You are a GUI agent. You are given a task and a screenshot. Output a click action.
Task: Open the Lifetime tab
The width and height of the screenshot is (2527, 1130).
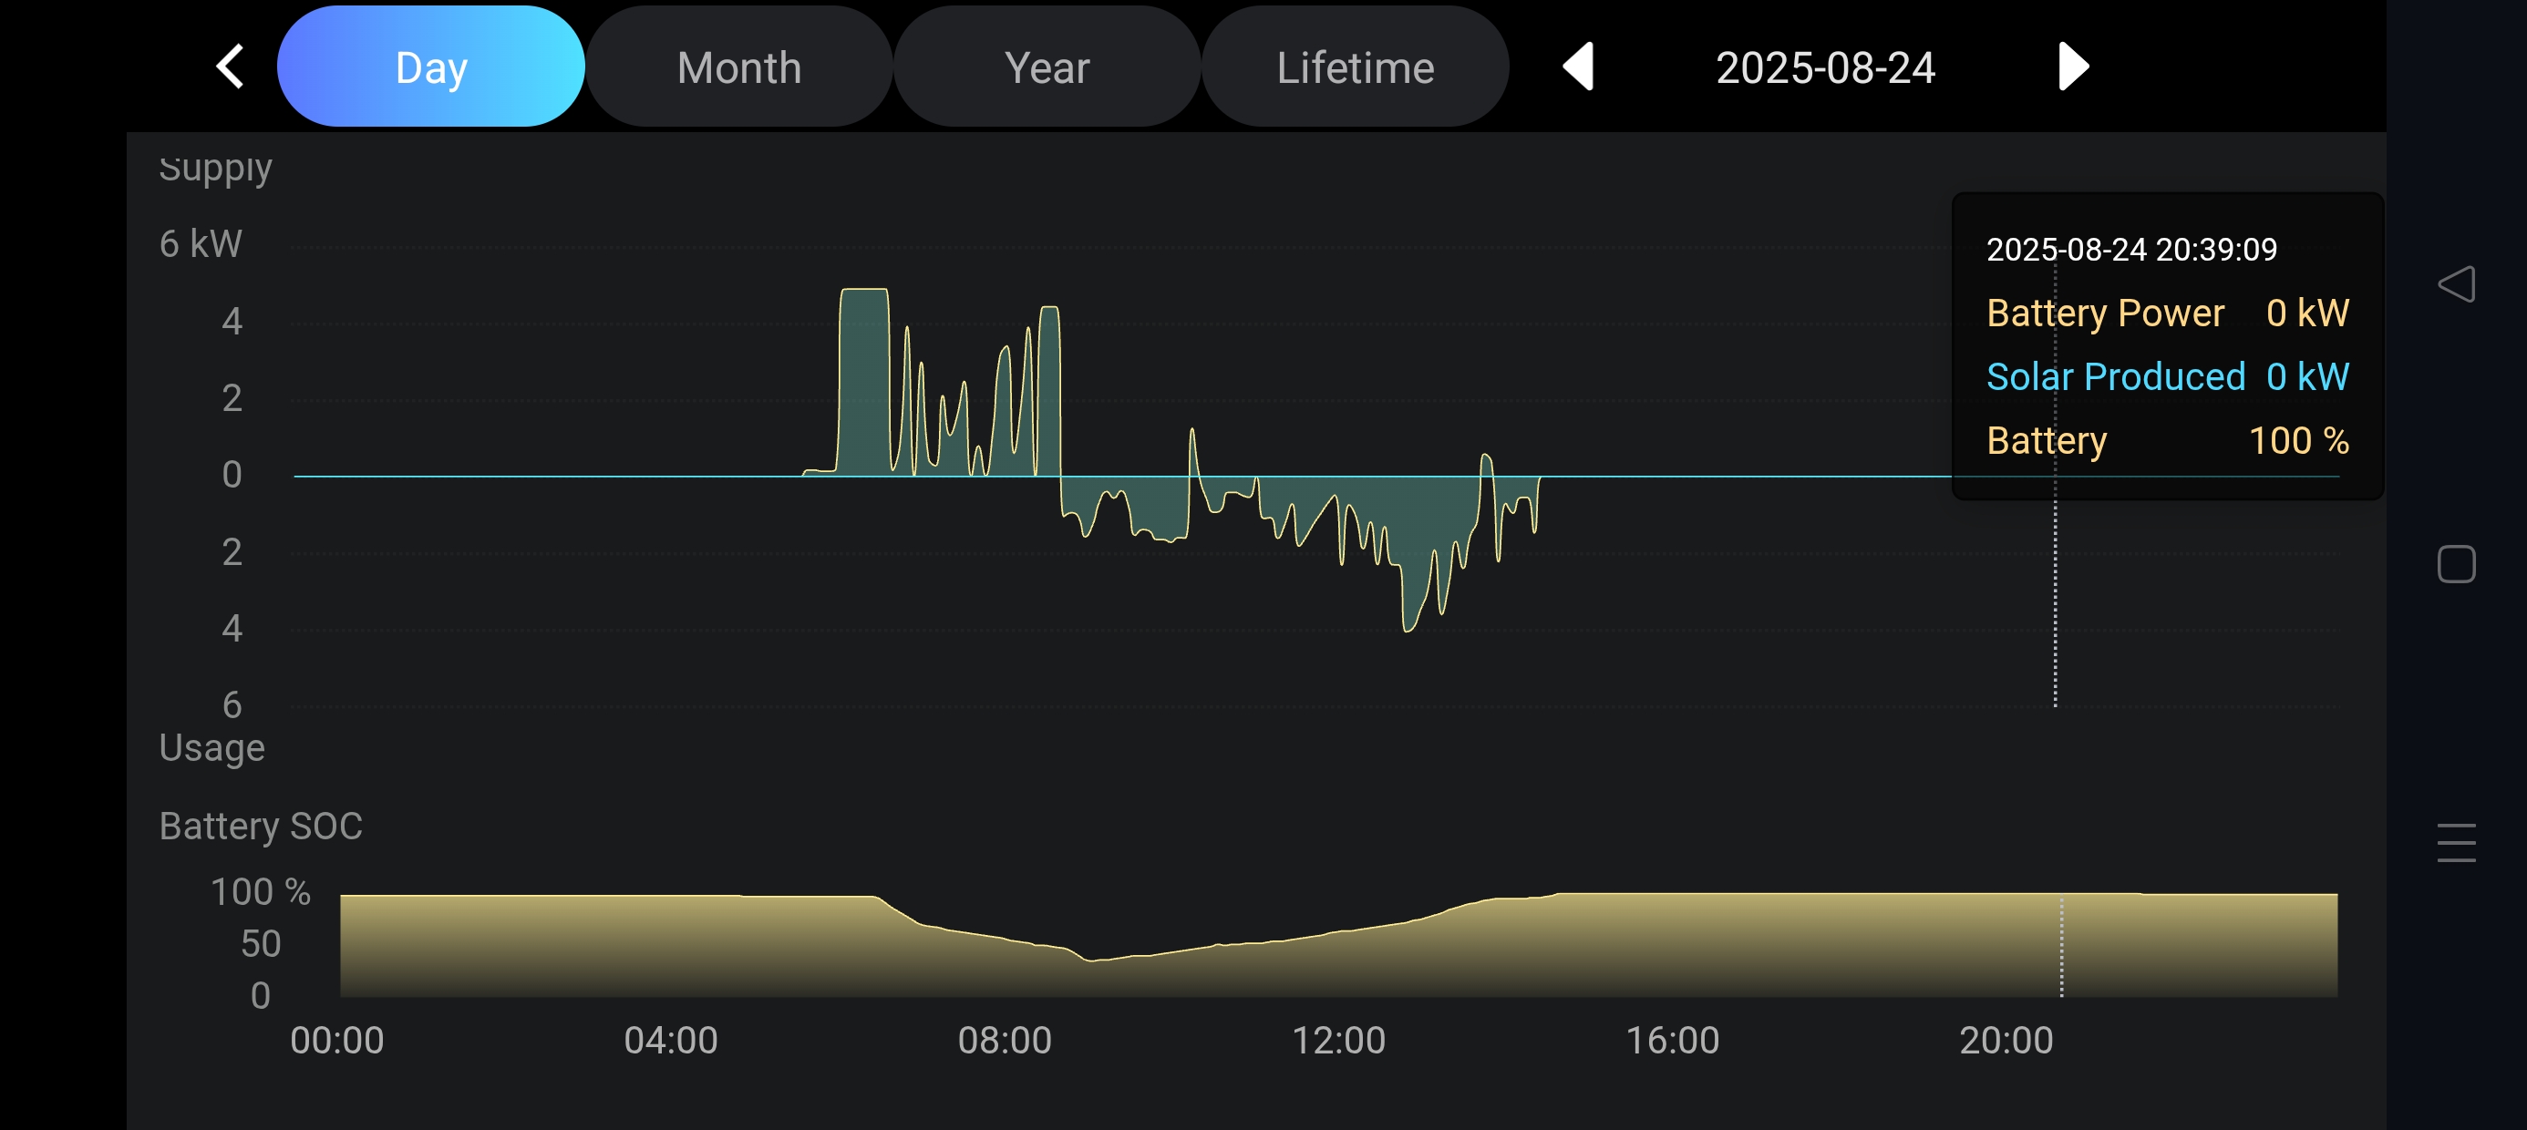point(1355,67)
